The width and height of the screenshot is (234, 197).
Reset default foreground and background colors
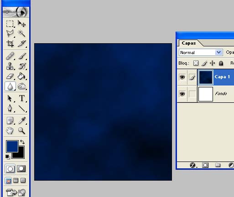[x=7, y=157]
